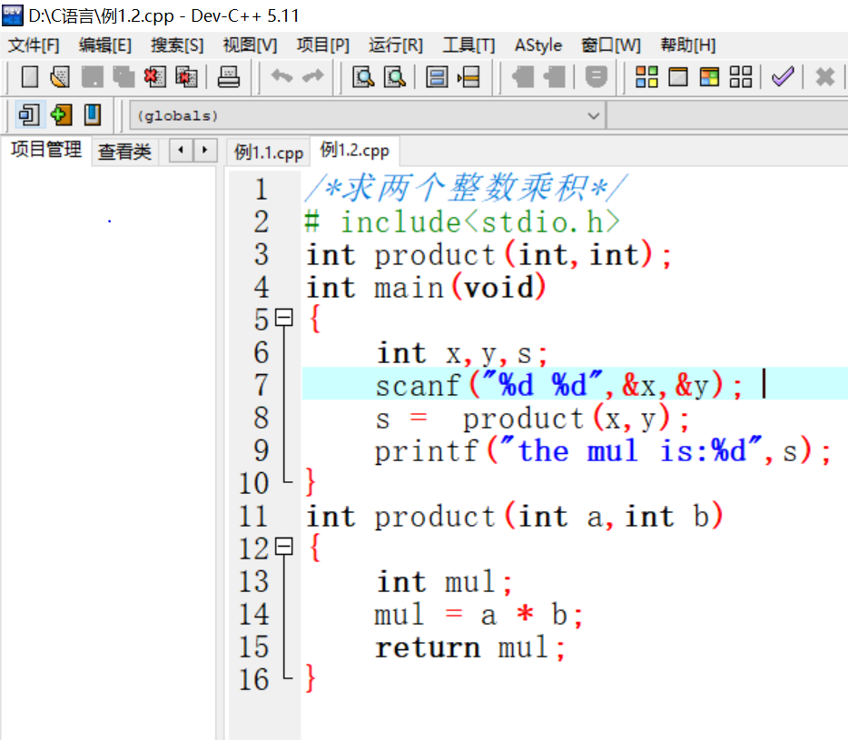Switch to the 项目管理 panel tab
Viewport: 848px width, 740px height.
(x=46, y=150)
